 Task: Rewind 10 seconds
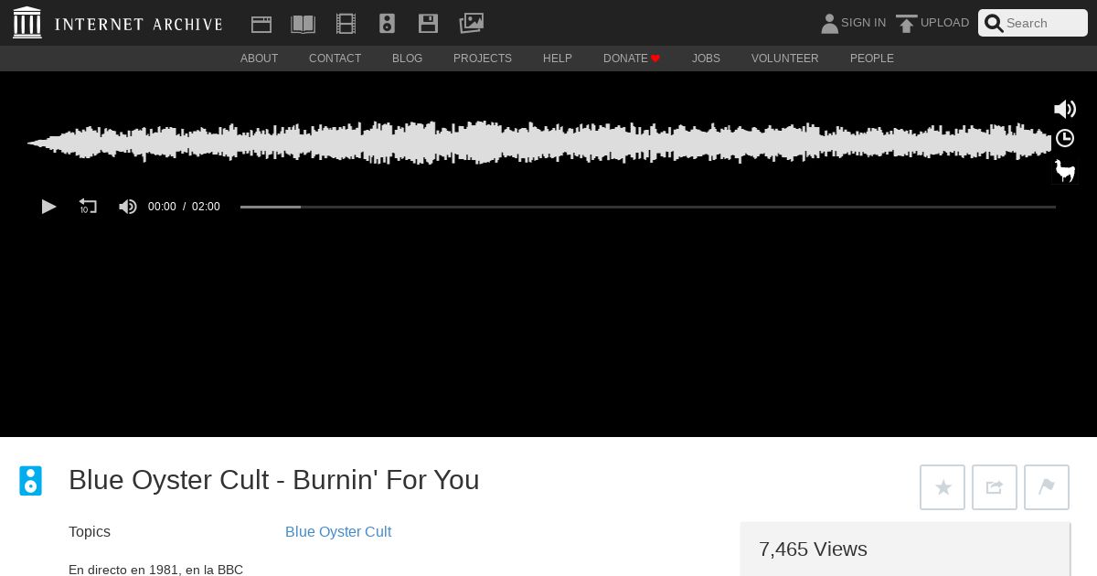click(x=88, y=207)
